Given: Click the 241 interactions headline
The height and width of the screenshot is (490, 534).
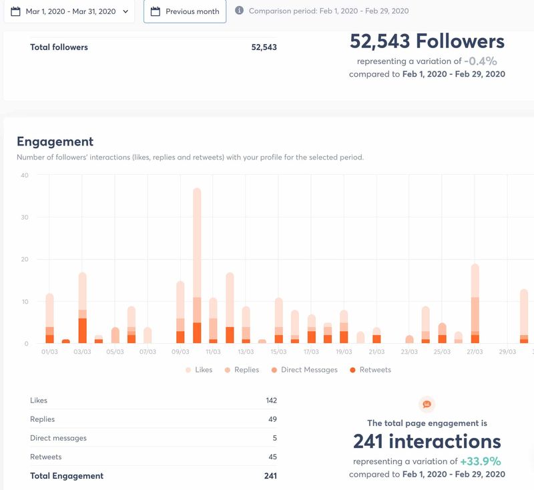Looking at the screenshot, I should (x=427, y=441).
